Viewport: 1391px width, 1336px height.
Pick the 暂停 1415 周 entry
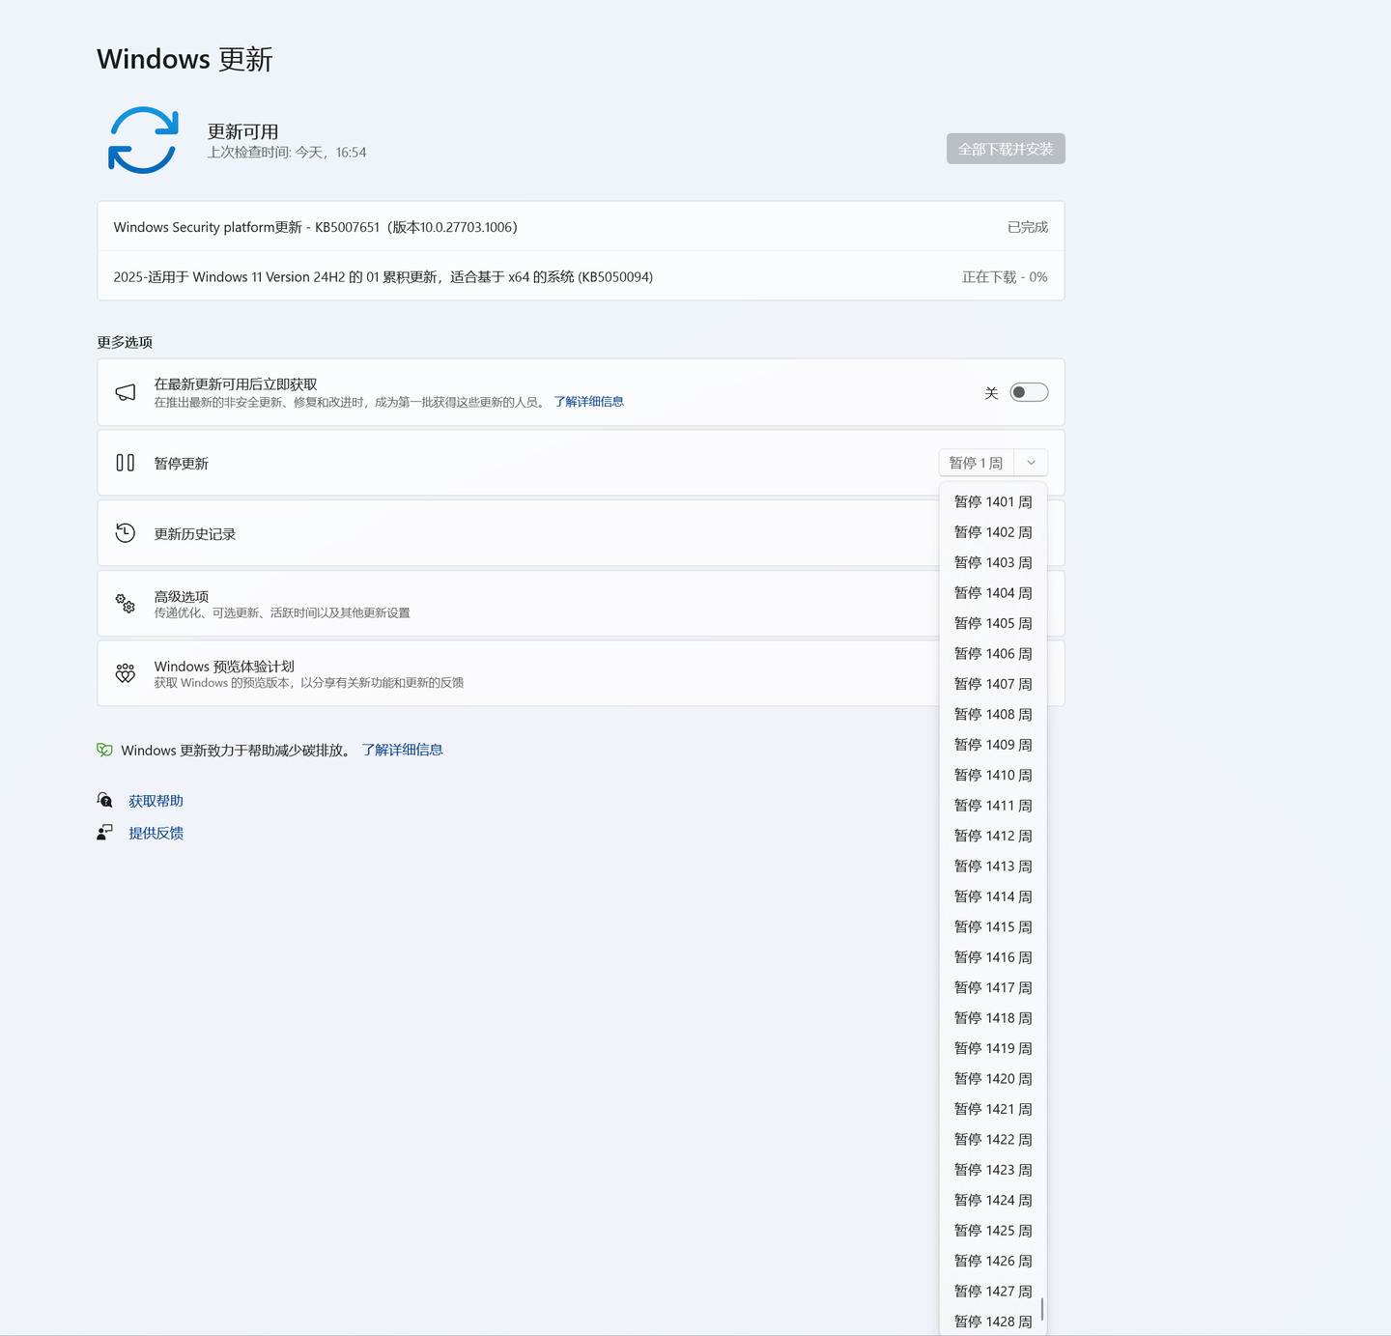[x=993, y=926]
